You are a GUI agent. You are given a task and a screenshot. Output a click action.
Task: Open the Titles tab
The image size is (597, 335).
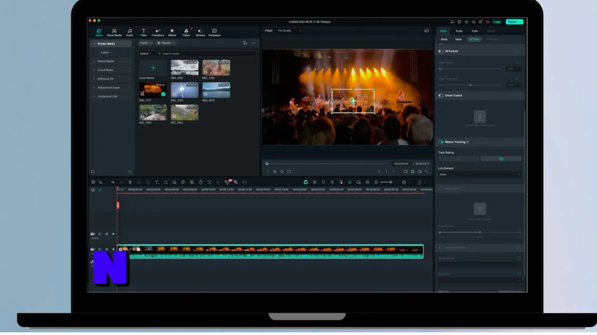pyautogui.click(x=143, y=33)
